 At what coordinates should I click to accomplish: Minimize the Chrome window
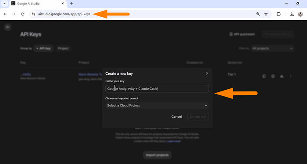click(x=286, y=4)
